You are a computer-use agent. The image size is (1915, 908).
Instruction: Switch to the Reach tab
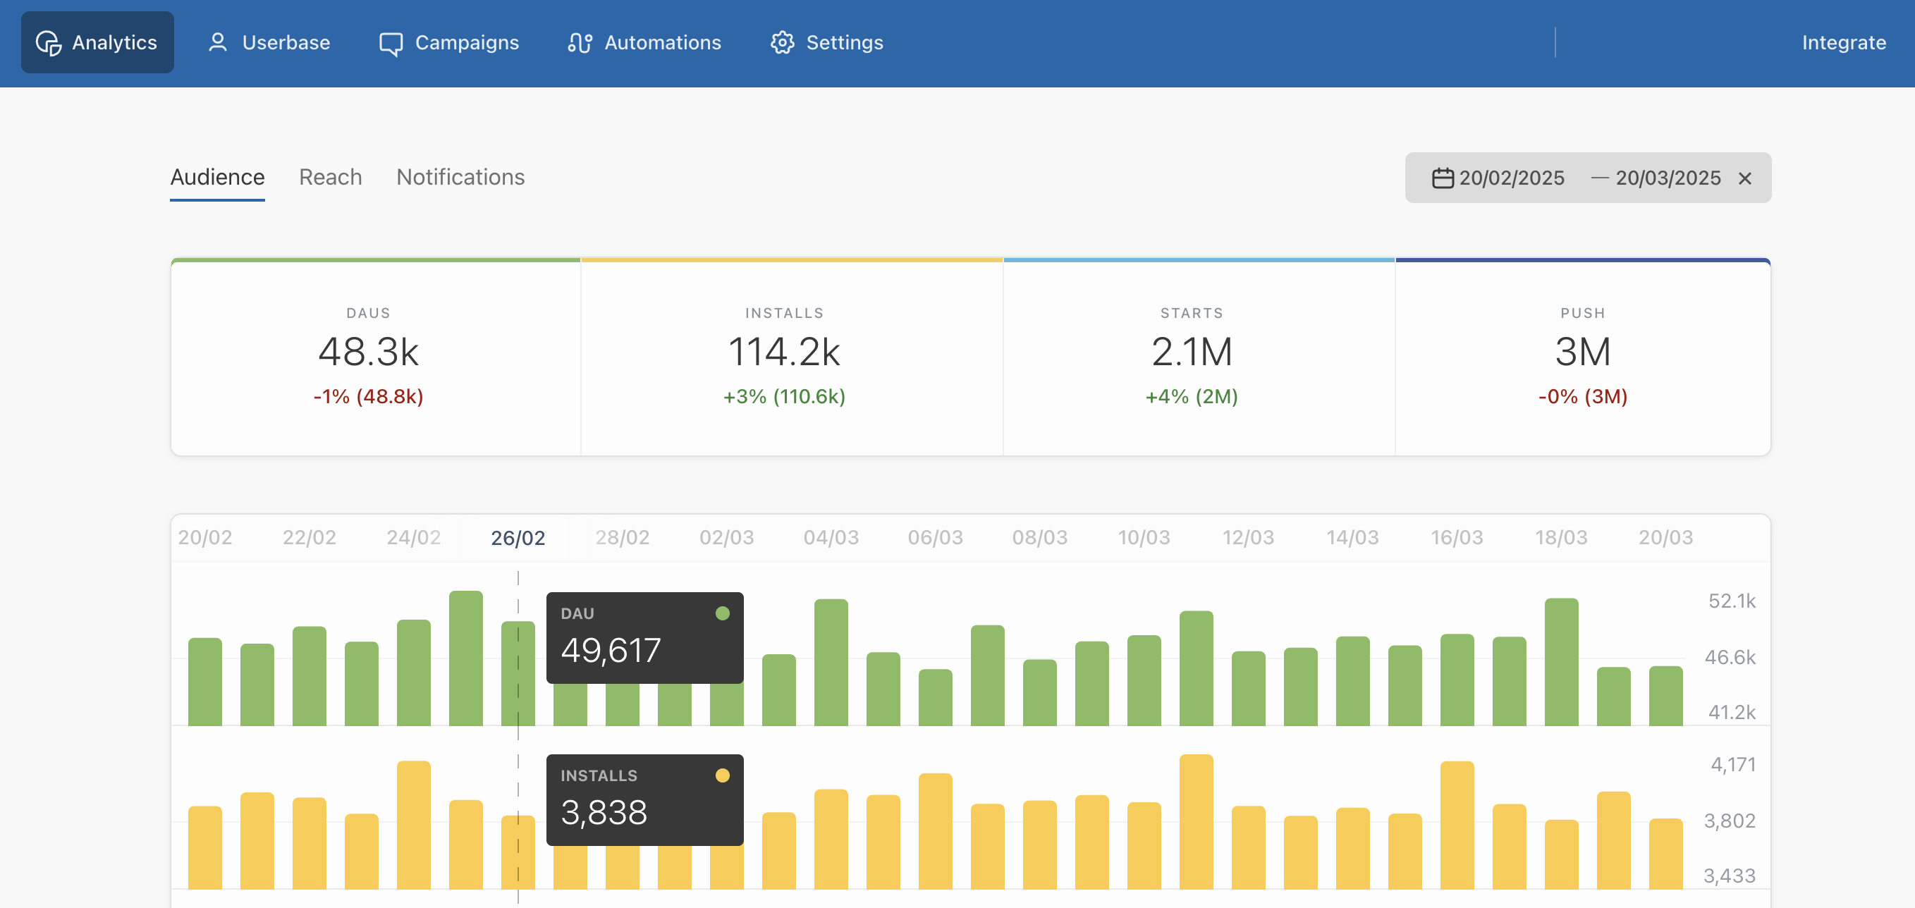(330, 177)
